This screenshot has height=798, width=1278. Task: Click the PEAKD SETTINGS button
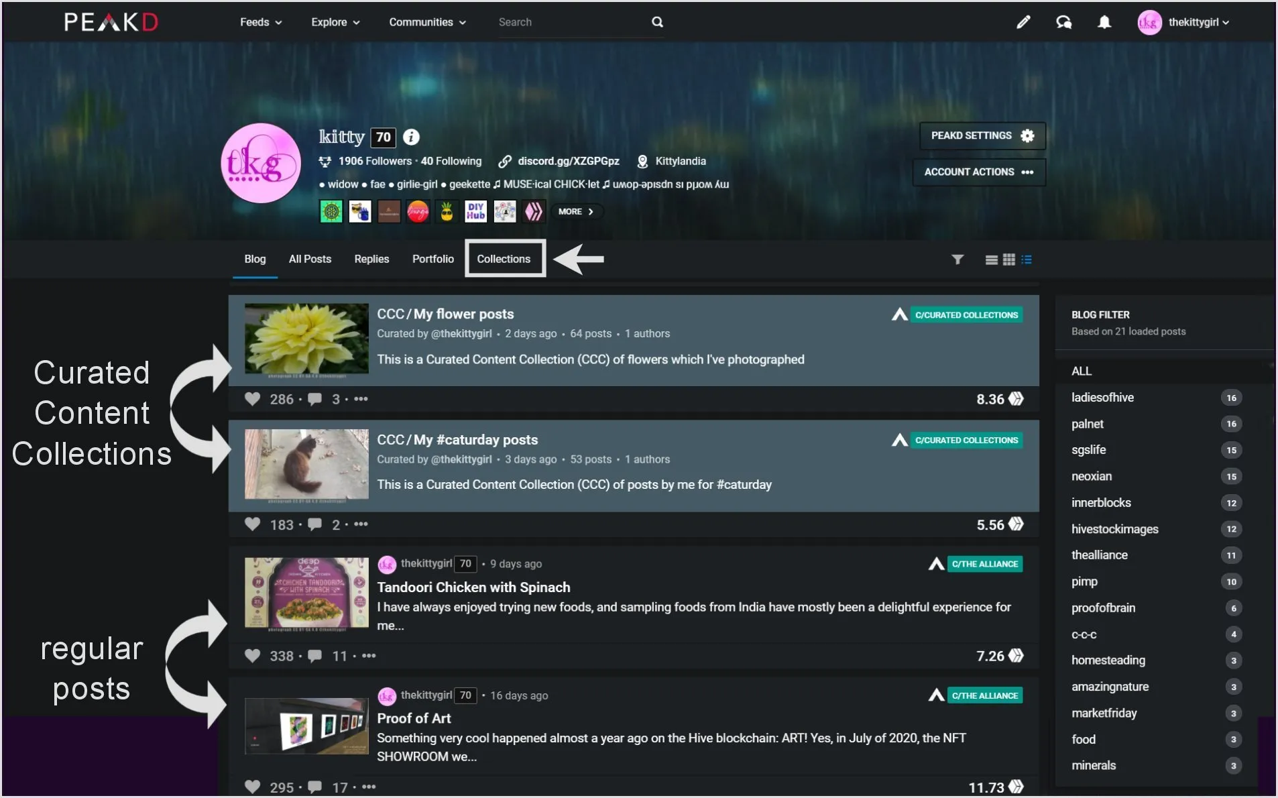(x=982, y=135)
